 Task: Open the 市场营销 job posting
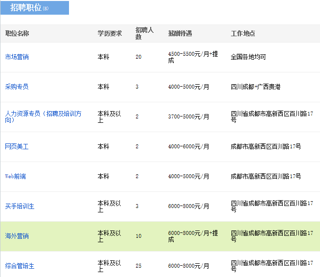(17, 57)
